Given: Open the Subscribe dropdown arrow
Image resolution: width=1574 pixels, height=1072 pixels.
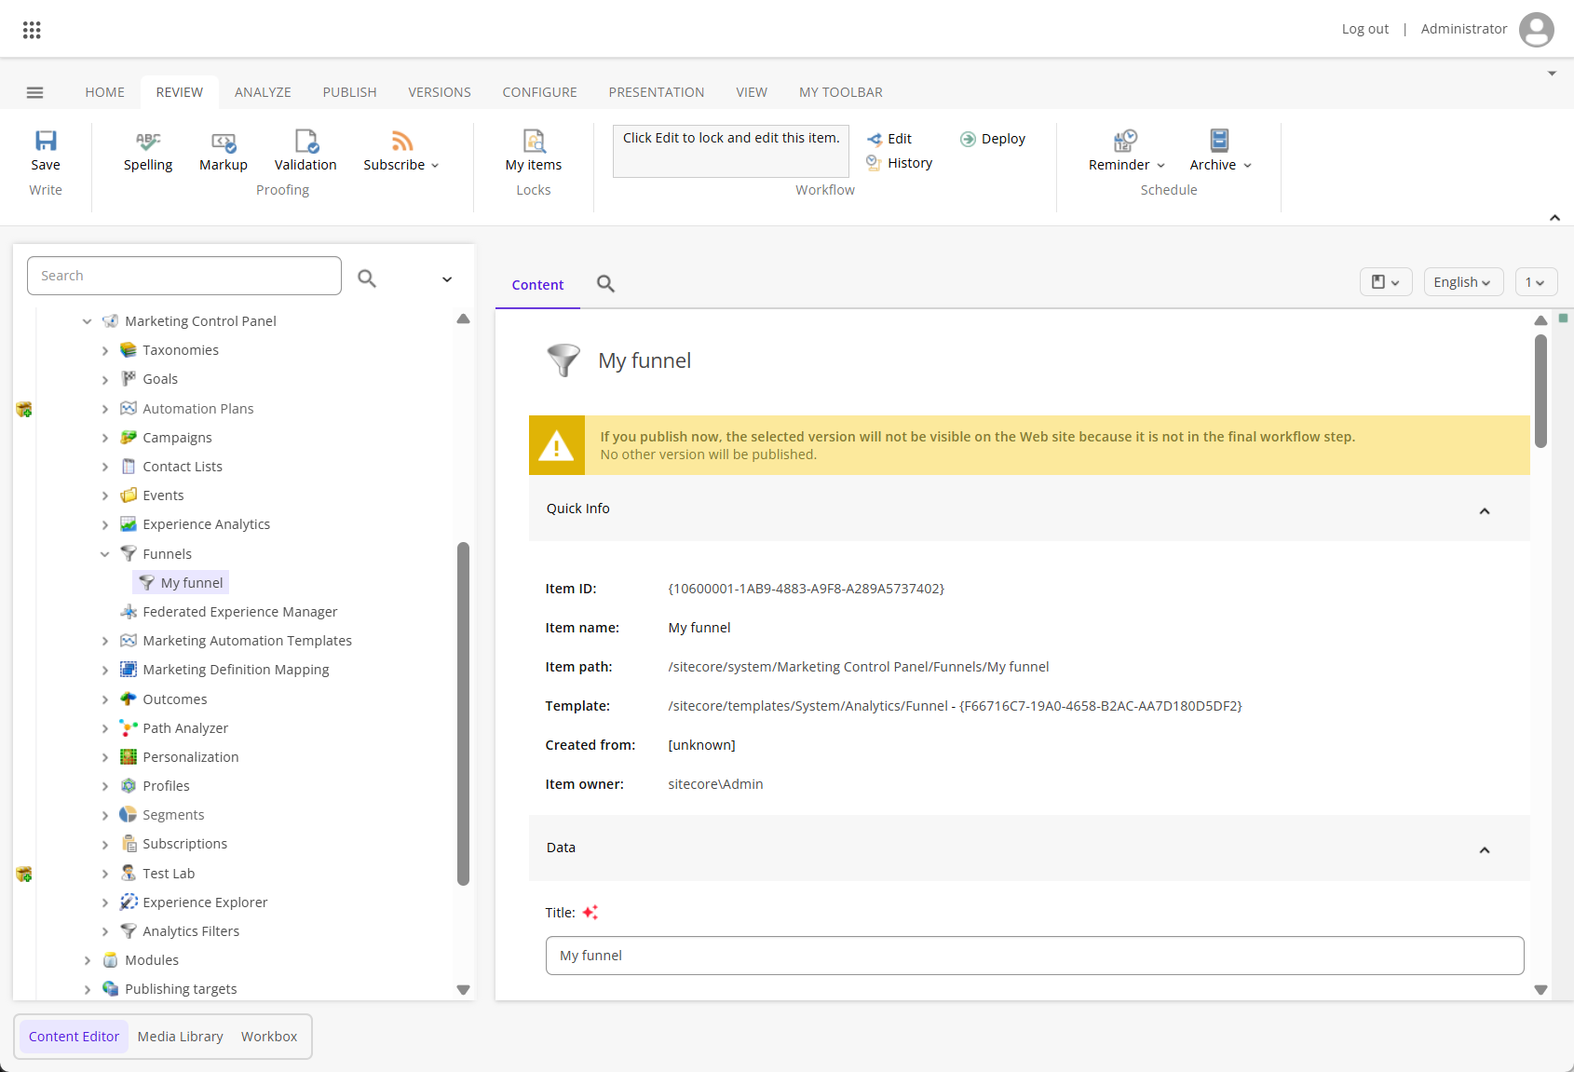Looking at the screenshot, I should (435, 166).
